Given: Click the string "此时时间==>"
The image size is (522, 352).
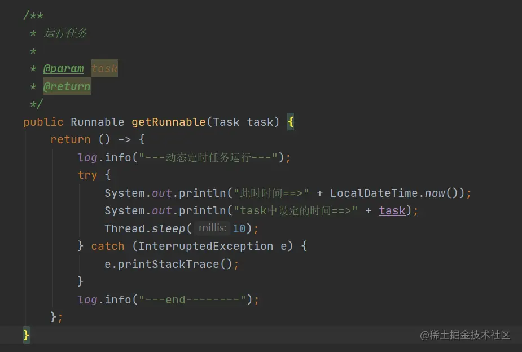Looking at the screenshot, I should click(x=271, y=193).
